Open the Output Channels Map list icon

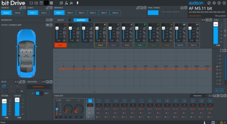pyautogui.click(x=47, y=25)
